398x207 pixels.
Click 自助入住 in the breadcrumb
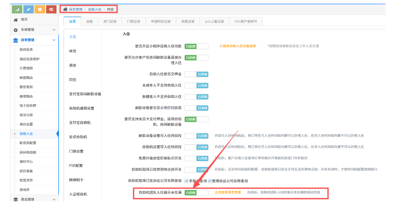(x=95, y=9)
